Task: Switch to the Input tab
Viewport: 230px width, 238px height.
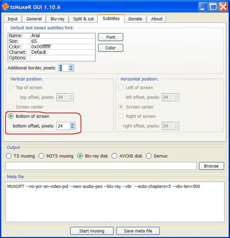Action: (12, 19)
